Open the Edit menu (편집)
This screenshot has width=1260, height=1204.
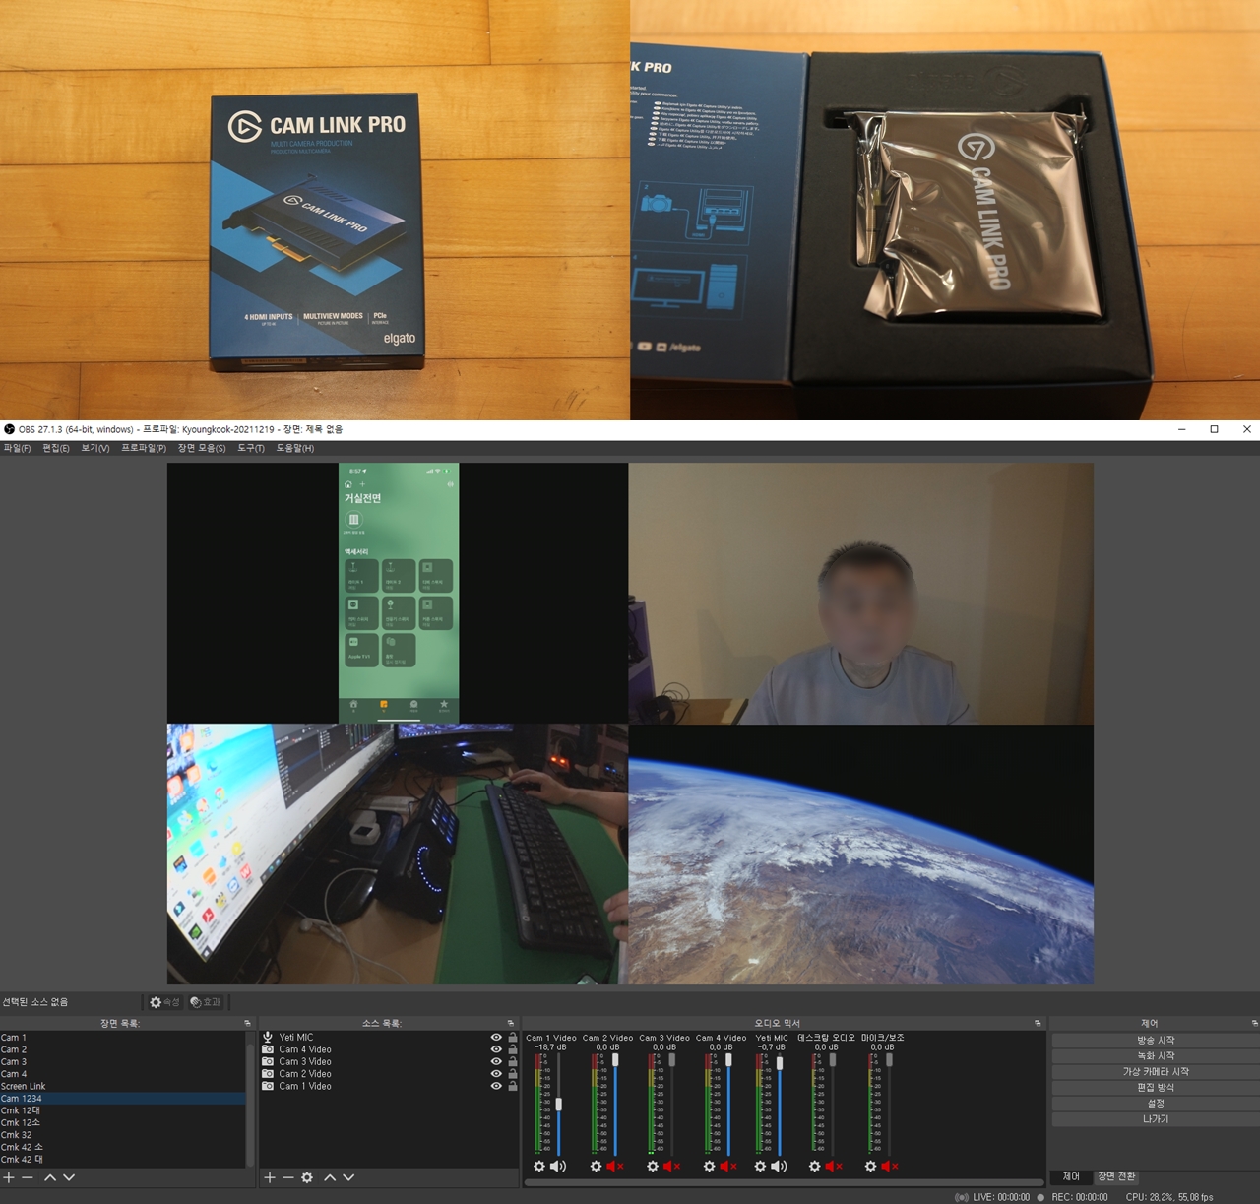tap(56, 448)
